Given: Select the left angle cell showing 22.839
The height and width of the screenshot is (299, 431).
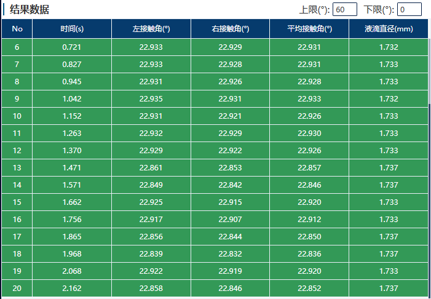Looking at the screenshot, I should 151,254.
